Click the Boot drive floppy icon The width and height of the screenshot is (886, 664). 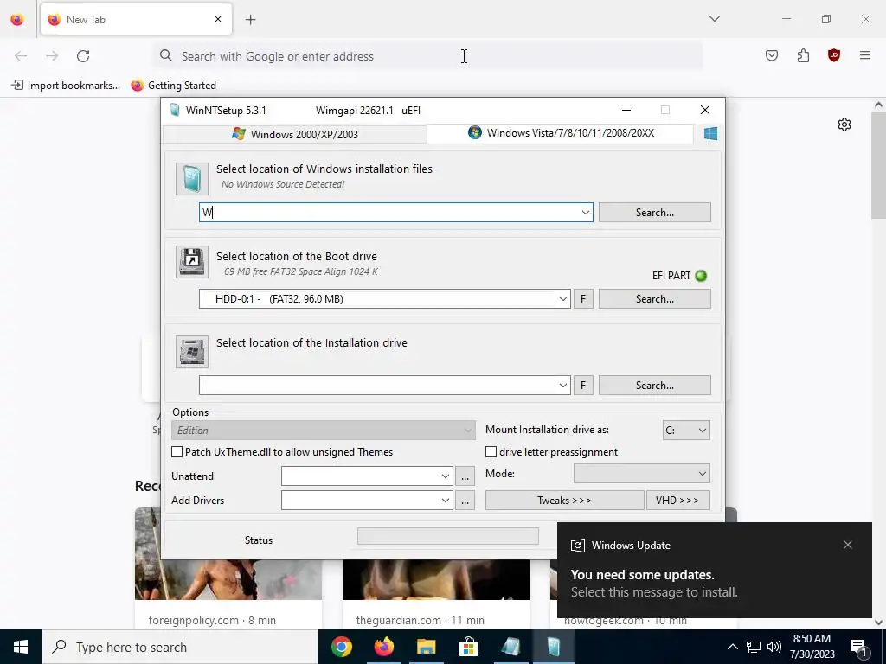(x=192, y=262)
